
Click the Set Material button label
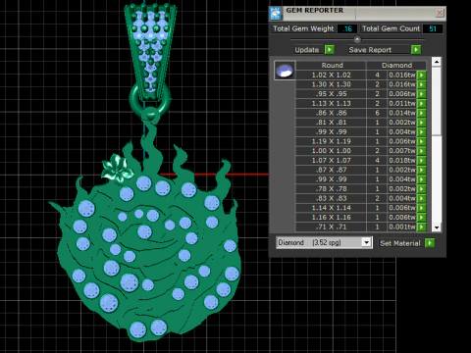point(400,243)
